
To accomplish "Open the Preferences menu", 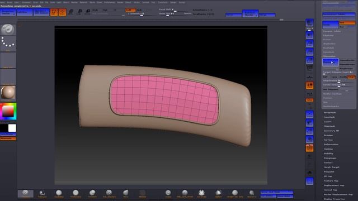I will [110, 2].
